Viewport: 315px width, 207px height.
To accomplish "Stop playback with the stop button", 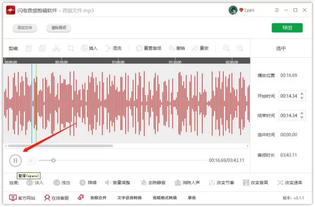I will tap(31, 161).
